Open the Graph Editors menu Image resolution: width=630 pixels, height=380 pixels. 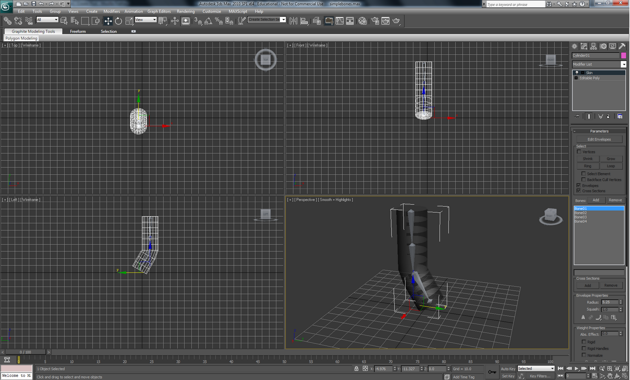coord(159,11)
